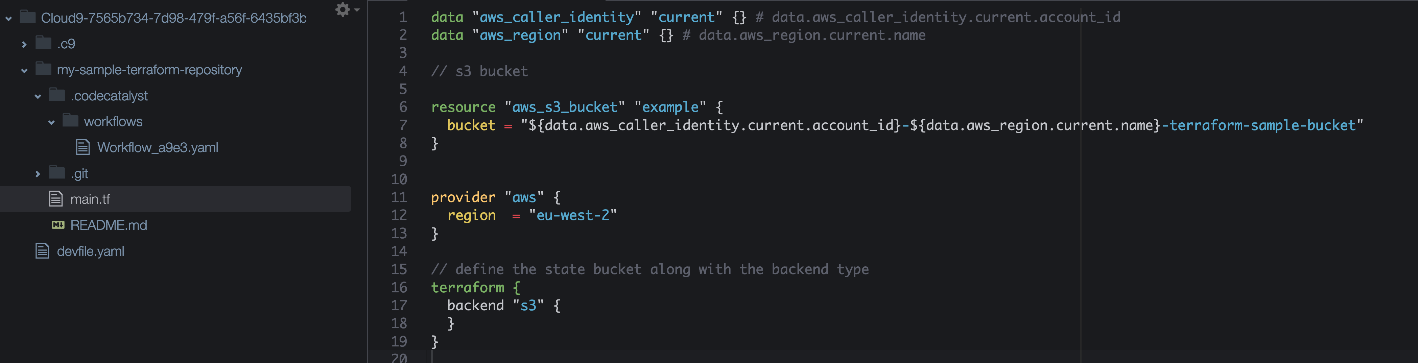1418x363 pixels.
Task: Place cursor on the eu-west-2 region string
Action: pyautogui.click(x=572, y=215)
